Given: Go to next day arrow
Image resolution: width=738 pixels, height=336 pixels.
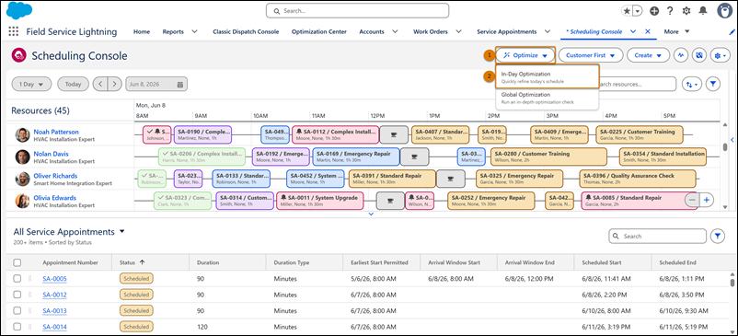Looking at the screenshot, I should [x=114, y=85].
